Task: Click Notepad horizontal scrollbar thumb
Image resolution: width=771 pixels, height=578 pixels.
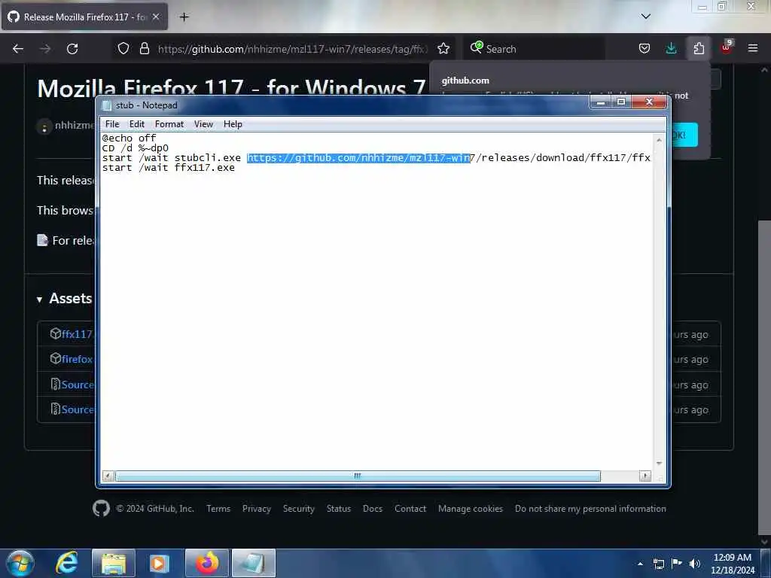Action: click(358, 476)
